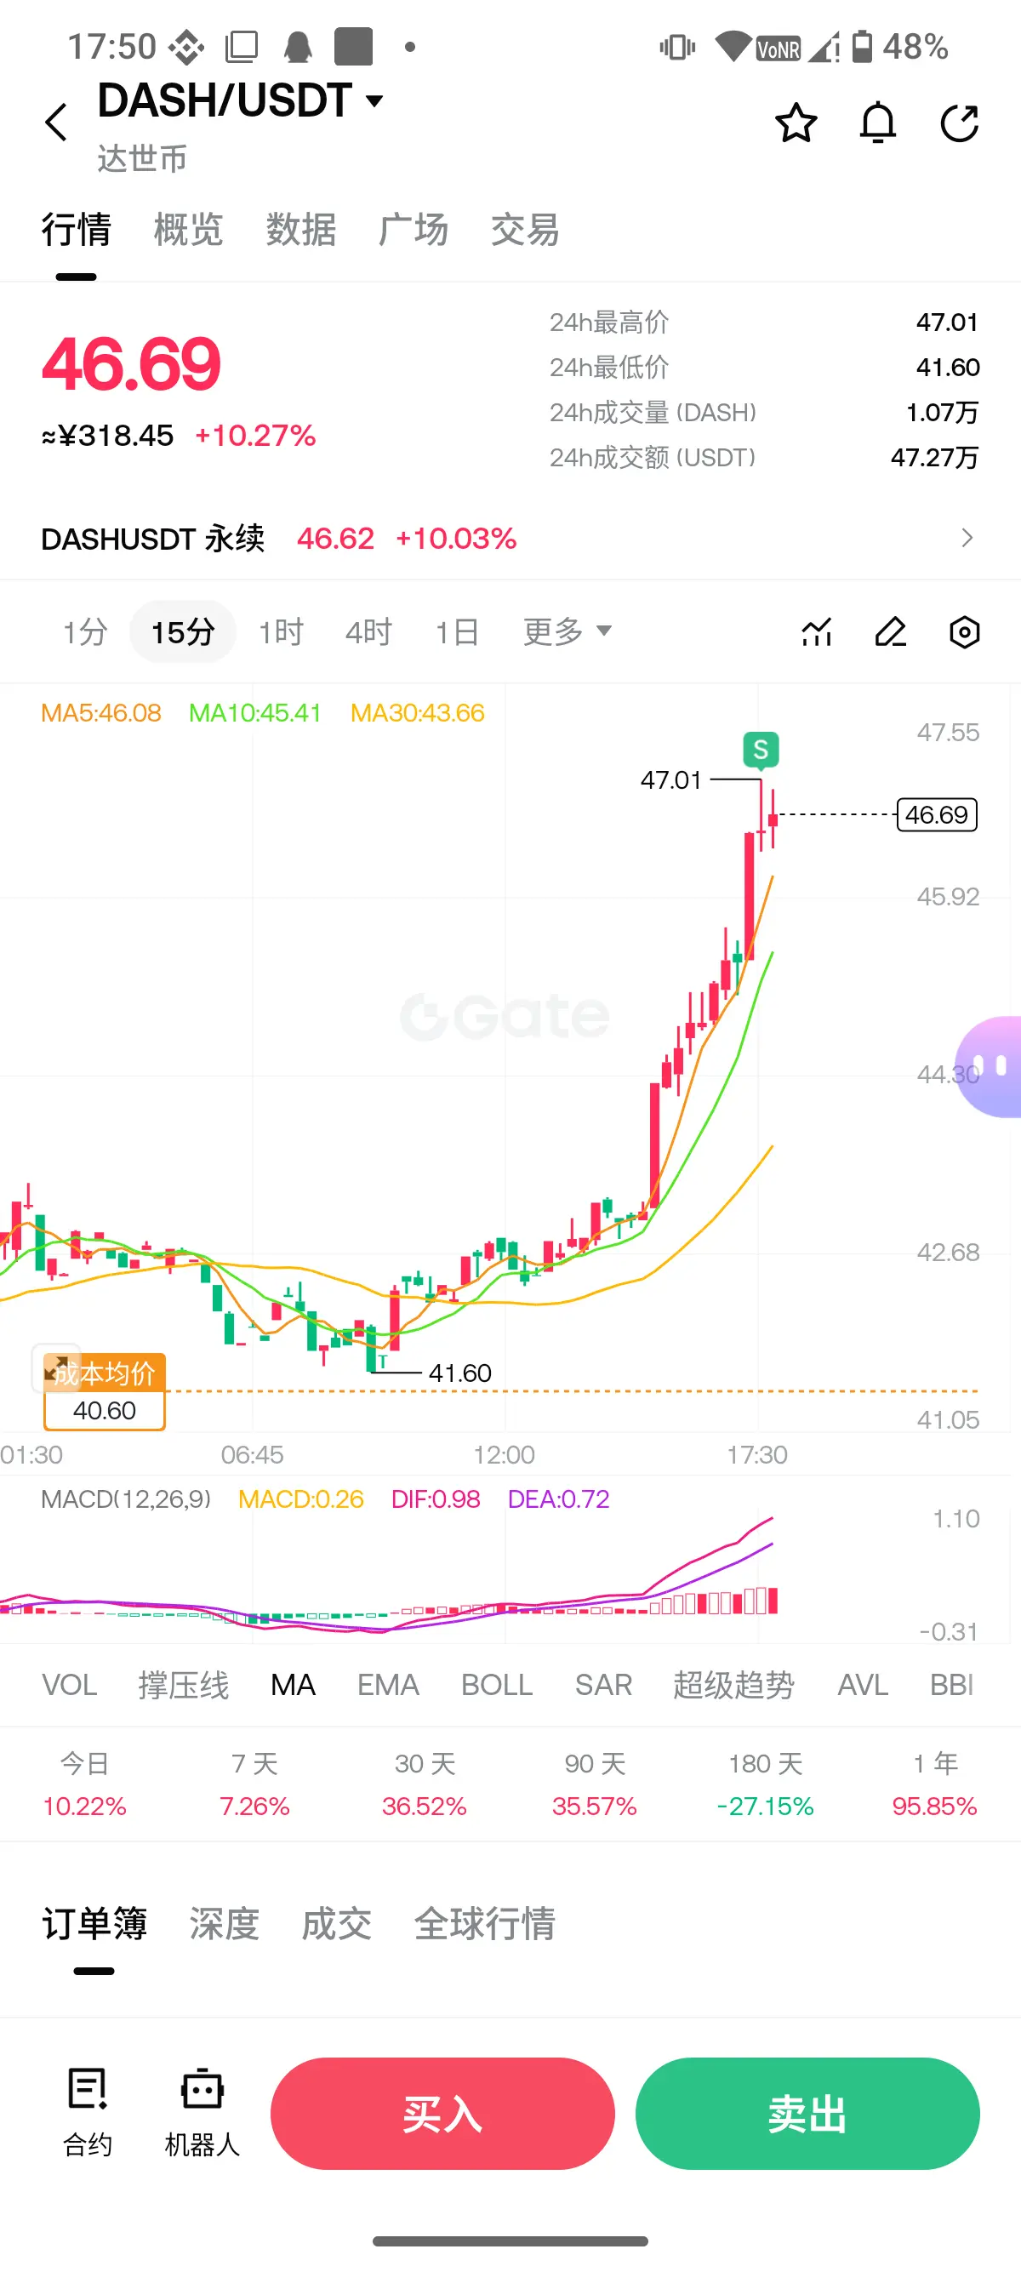Tap the 90 天 35.57% change

[x=594, y=1785]
